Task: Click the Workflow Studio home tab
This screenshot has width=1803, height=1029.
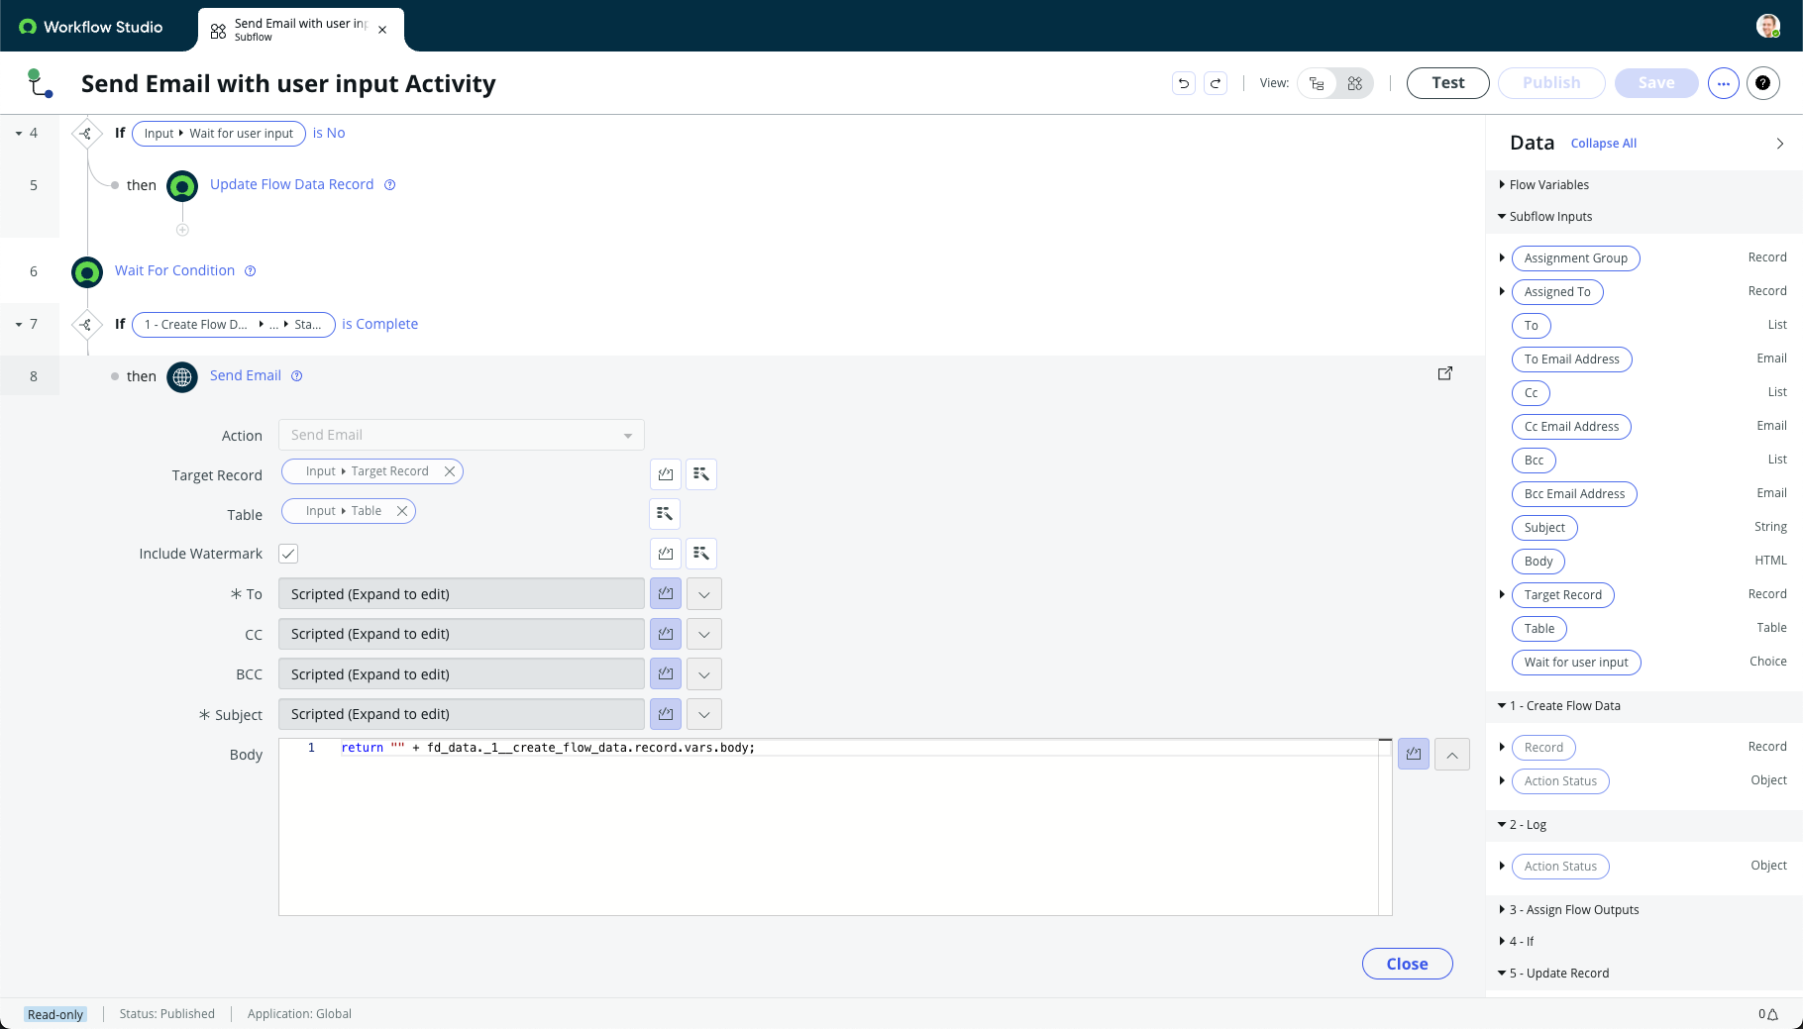Action: 91,27
